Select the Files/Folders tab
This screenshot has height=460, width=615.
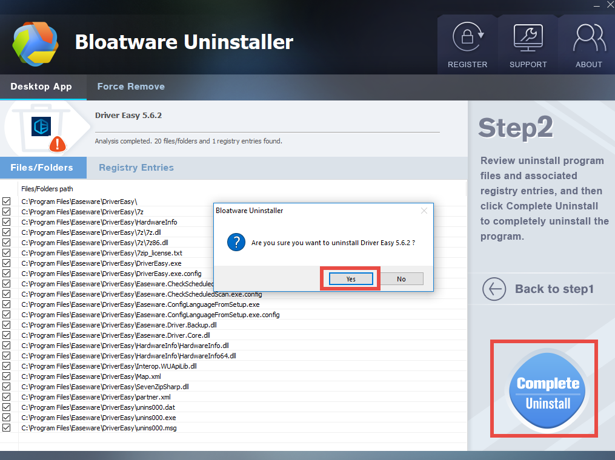(x=42, y=168)
